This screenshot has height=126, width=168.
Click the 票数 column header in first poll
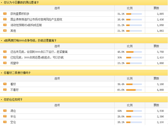click(156, 8)
